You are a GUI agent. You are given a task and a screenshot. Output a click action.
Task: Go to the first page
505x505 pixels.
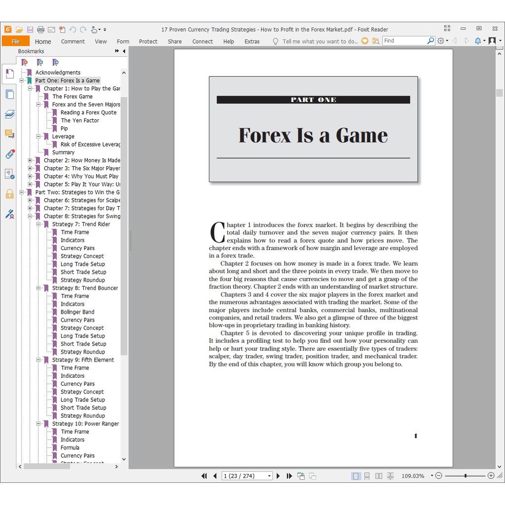coord(204,476)
